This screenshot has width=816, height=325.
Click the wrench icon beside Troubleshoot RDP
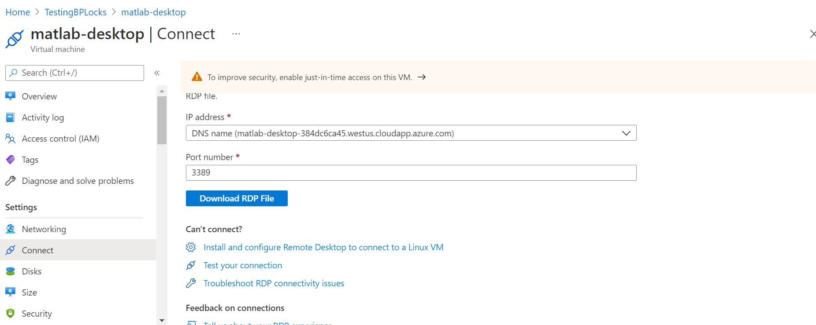pos(191,283)
